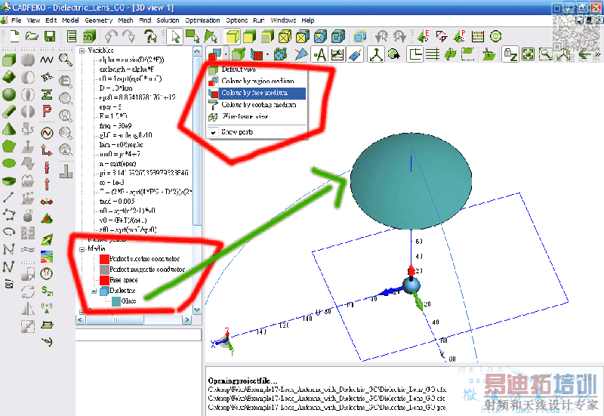This screenshot has width=604, height=416.
Task: Open the Optimisation menu
Action: click(202, 20)
